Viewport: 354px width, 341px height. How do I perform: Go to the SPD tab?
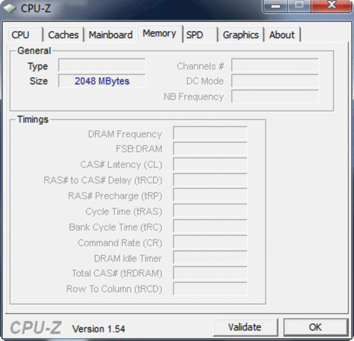pos(200,35)
